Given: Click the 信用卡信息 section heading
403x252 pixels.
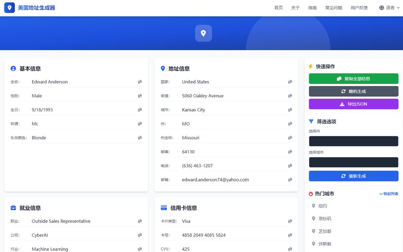Looking at the screenshot, I should click(184, 208).
